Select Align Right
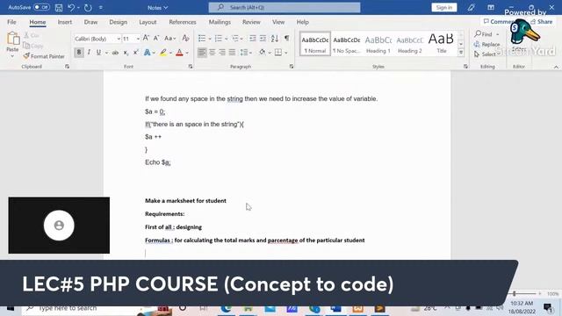 point(222,53)
